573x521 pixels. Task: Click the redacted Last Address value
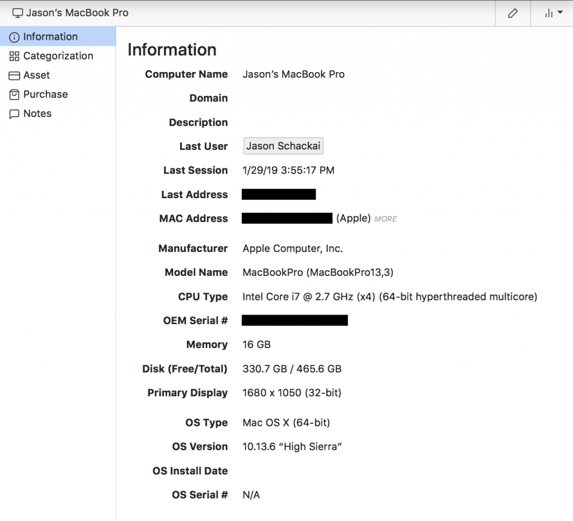279,194
